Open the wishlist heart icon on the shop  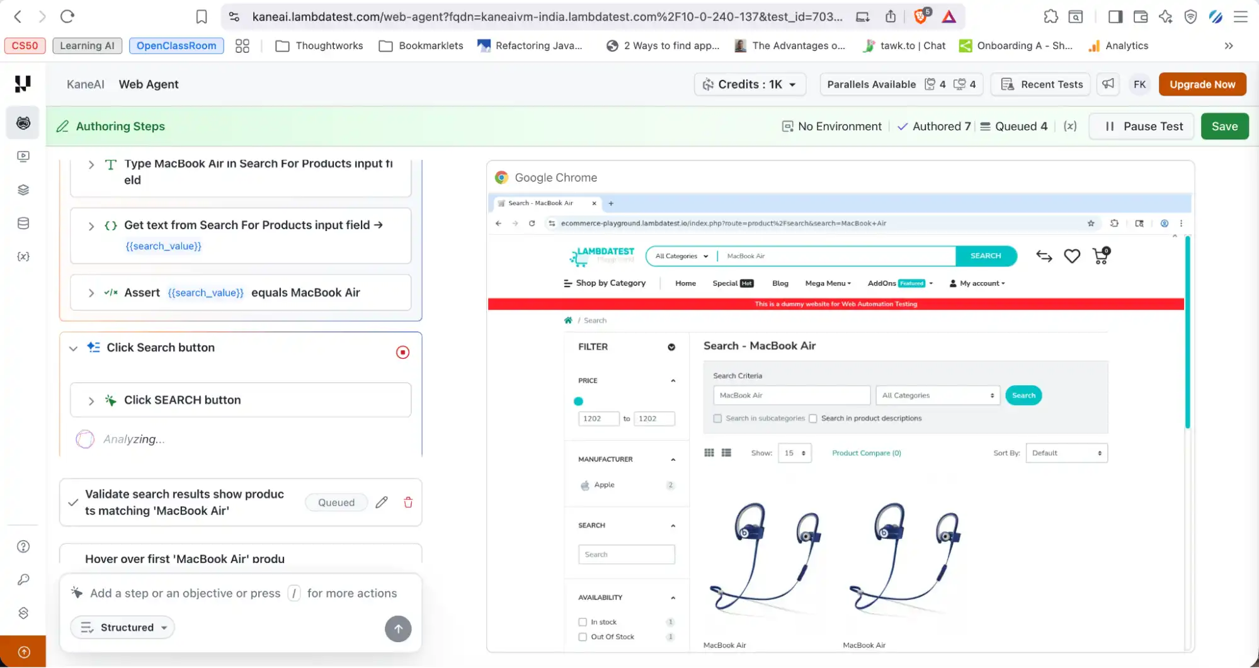(1072, 256)
